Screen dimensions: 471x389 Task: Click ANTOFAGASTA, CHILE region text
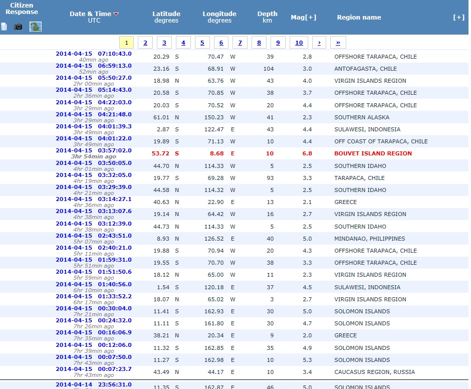click(366, 69)
